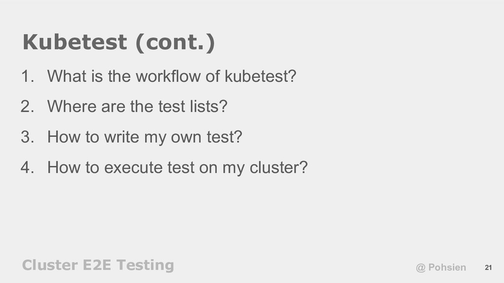
Task: Select 'How to execute test on my cluster?' line
Action: tap(177, 168)
